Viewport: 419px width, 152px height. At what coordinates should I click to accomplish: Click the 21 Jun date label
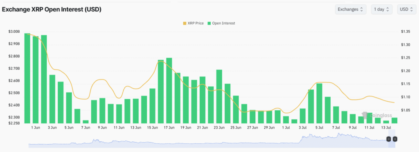pyautogui.click(x=203, y=128)
